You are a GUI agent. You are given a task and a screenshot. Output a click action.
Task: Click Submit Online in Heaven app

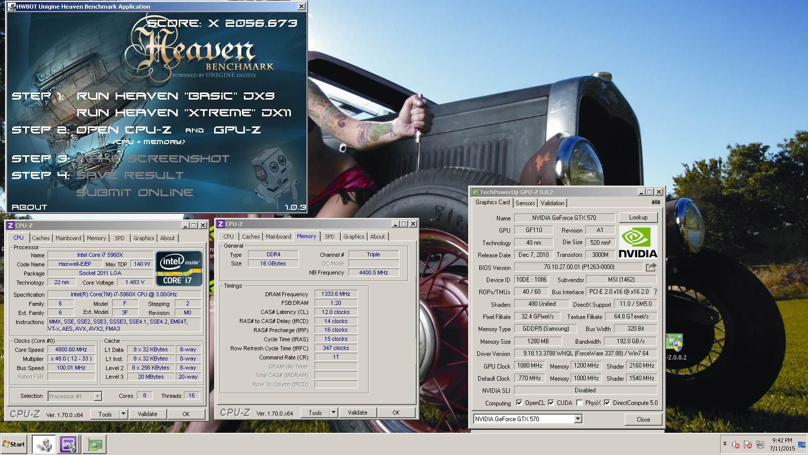[x=135, y=193]
